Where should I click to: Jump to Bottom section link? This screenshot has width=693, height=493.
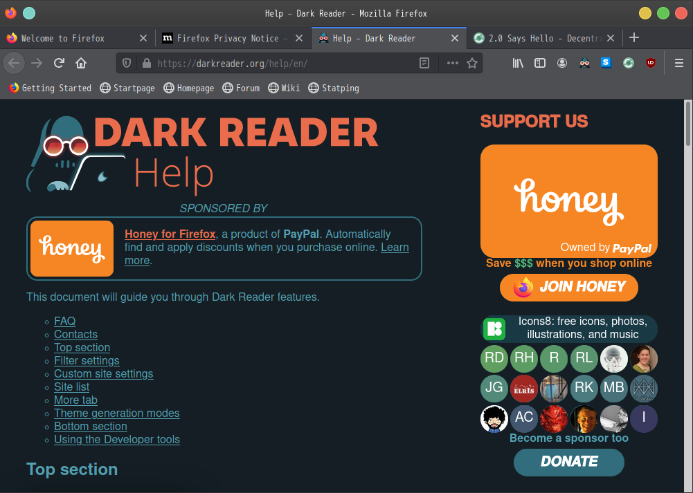coord(91,426)
